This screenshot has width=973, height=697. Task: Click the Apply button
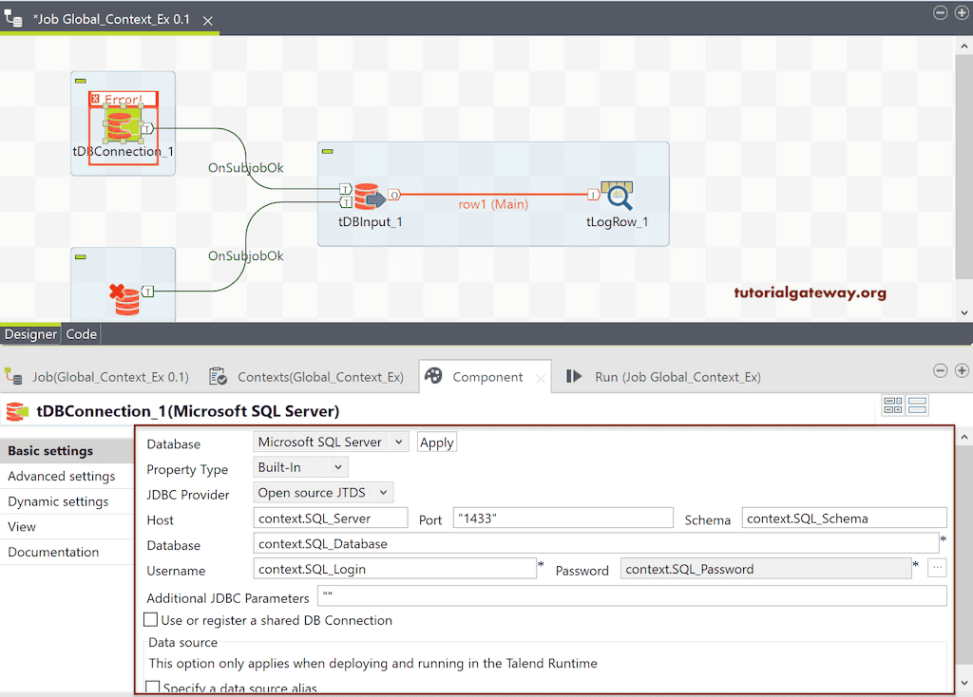click(x=436, y=441)
